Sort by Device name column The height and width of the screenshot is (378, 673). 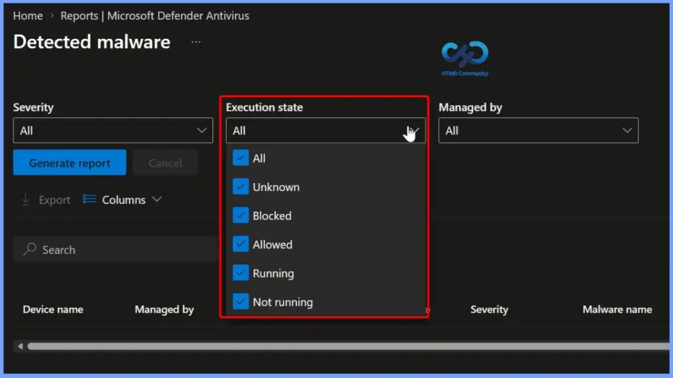[53, 310]
